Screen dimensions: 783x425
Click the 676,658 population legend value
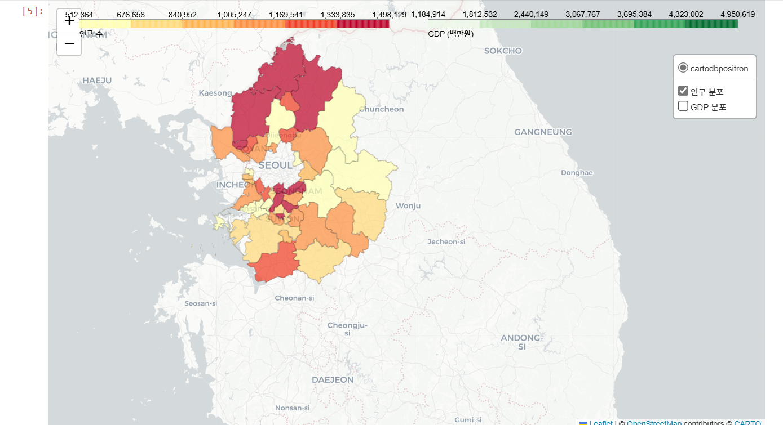[131, 15]
